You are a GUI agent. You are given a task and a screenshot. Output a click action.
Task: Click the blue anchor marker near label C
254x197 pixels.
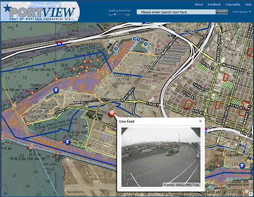56,90
